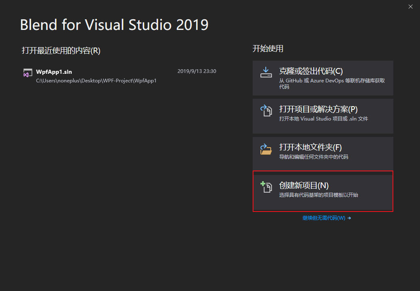Screen dimensions: 420x291
Task: Click the 2019/9/13 23:30 timestamp
Action: click(x=196, y=71)
